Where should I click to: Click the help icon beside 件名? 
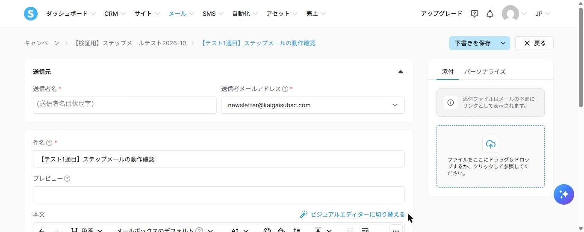coord(49,143)
